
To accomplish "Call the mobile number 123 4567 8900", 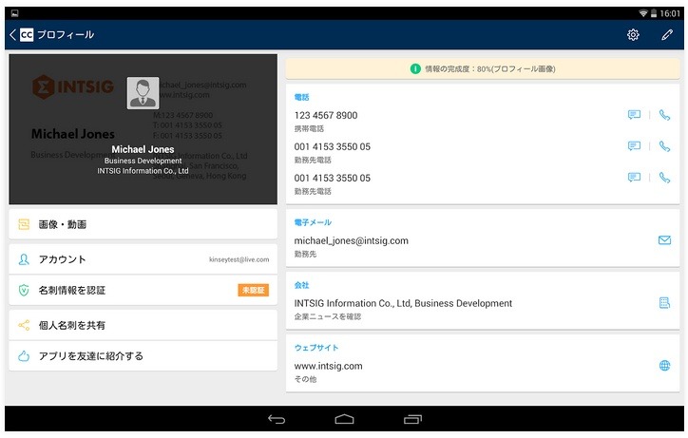I will point(665,115).
